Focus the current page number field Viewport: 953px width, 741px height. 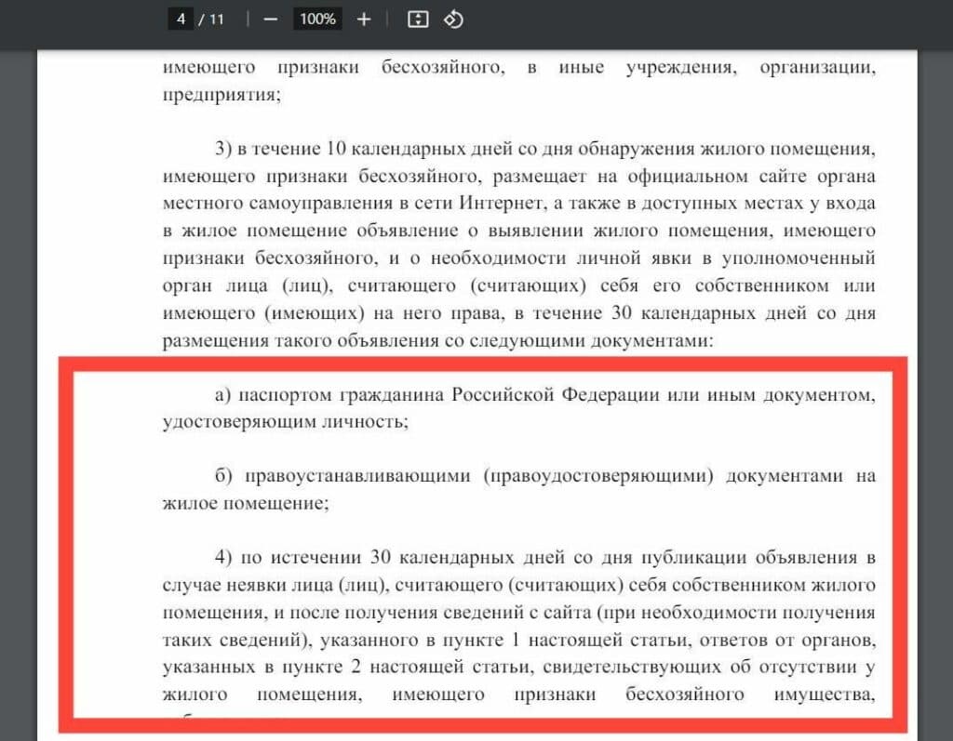[x=180, y=20]
